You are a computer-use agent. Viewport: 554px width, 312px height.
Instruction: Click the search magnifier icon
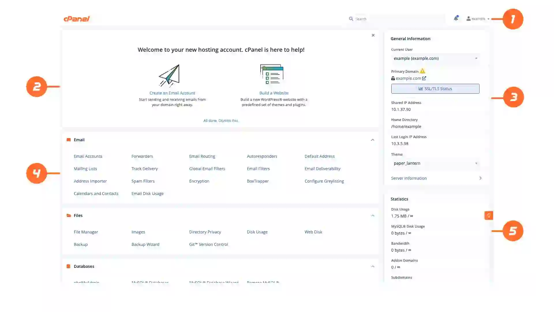click(x=351, y=19)
